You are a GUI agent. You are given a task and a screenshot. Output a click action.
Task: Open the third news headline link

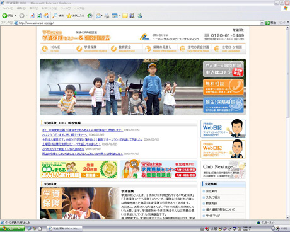tap(93, 139)
